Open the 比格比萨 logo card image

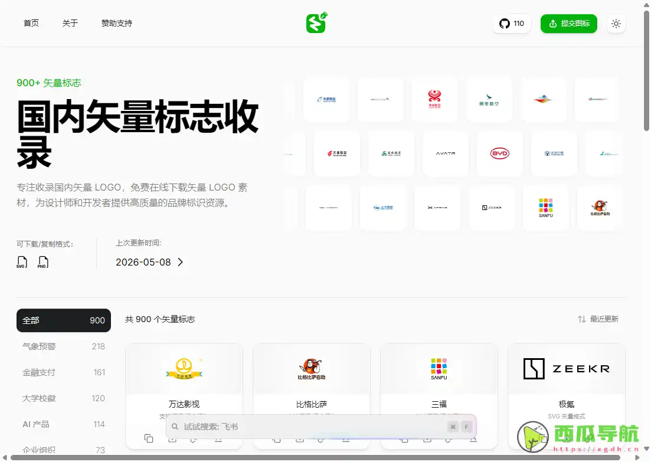pyautogui.click(x=312, y=369)
